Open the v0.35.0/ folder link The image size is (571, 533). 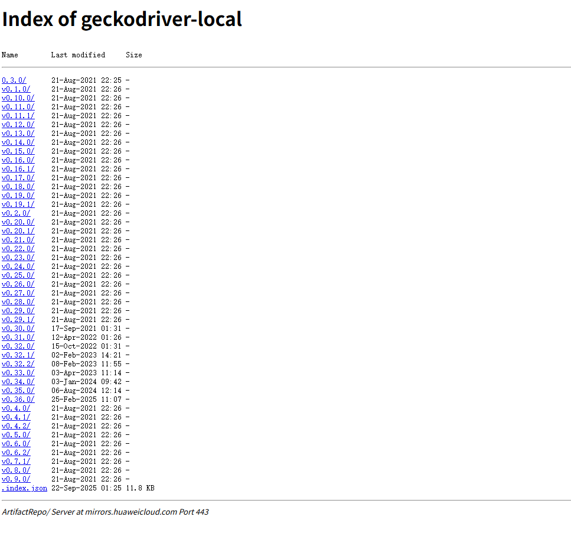[x=18, y=391]
